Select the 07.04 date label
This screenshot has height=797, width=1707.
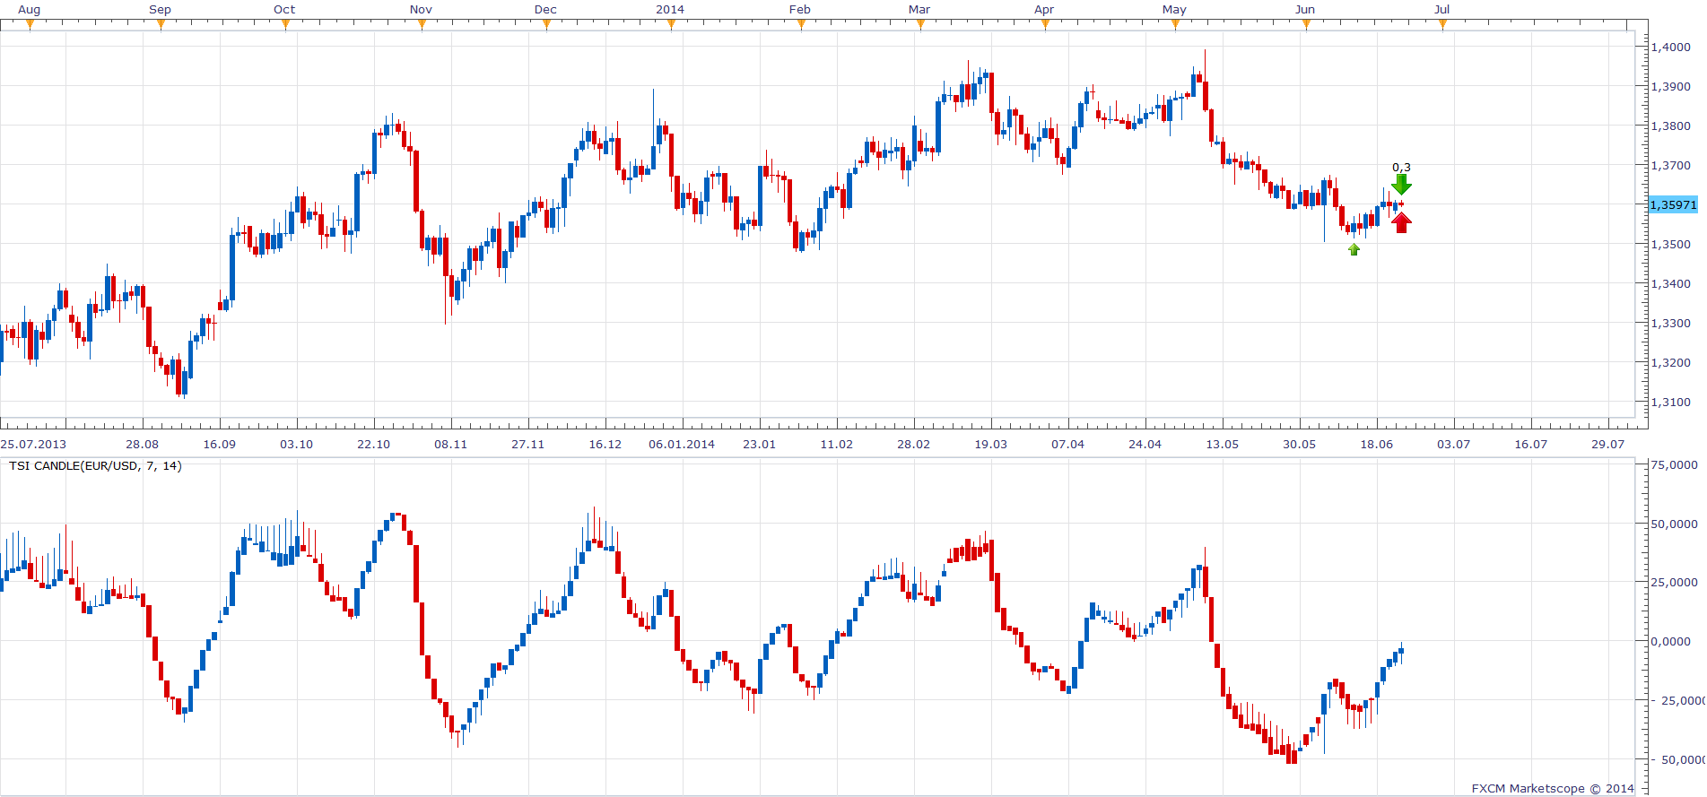pyautogui.click(x=1067, y=444)
